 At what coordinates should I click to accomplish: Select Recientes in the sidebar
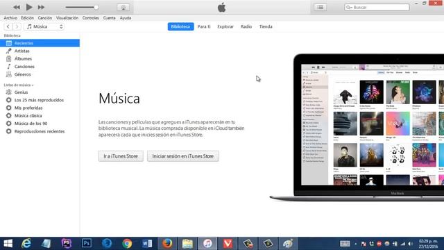[40, 43]
